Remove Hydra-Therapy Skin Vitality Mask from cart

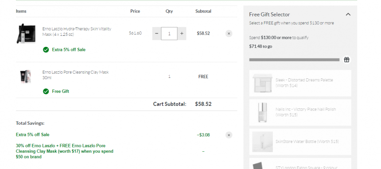click(229, 34)
